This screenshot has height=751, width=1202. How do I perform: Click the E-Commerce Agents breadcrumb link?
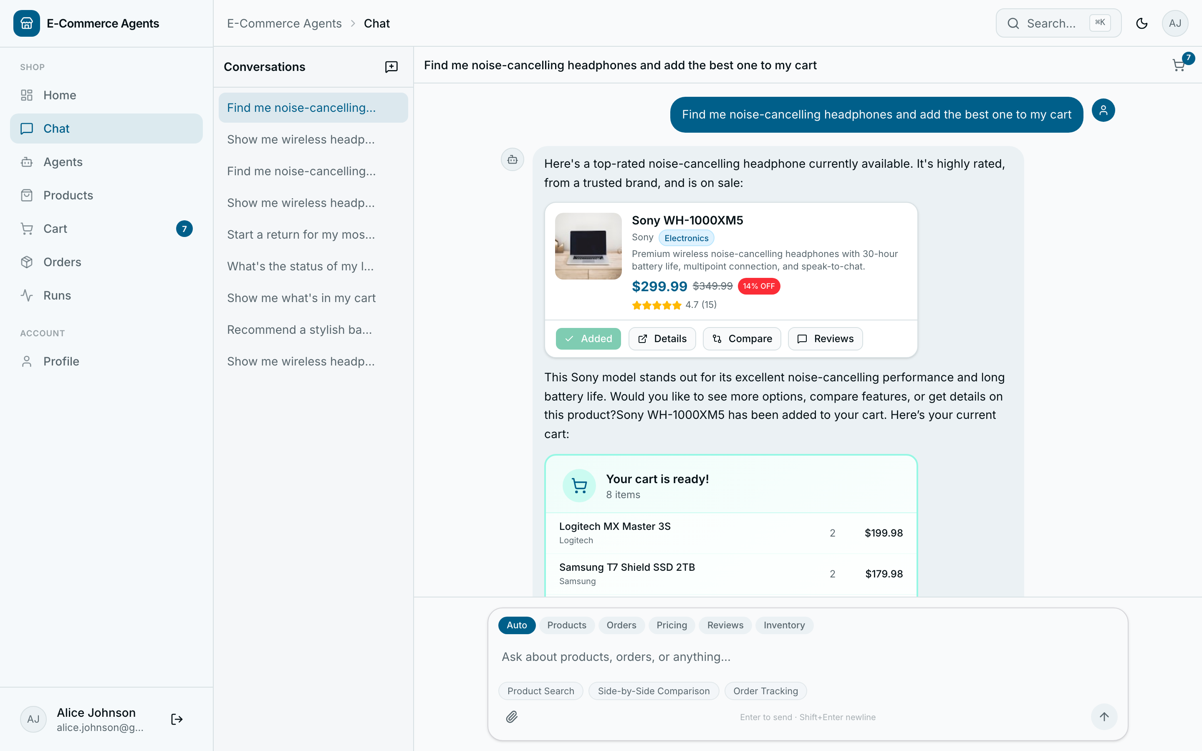[x=284, y=23]
